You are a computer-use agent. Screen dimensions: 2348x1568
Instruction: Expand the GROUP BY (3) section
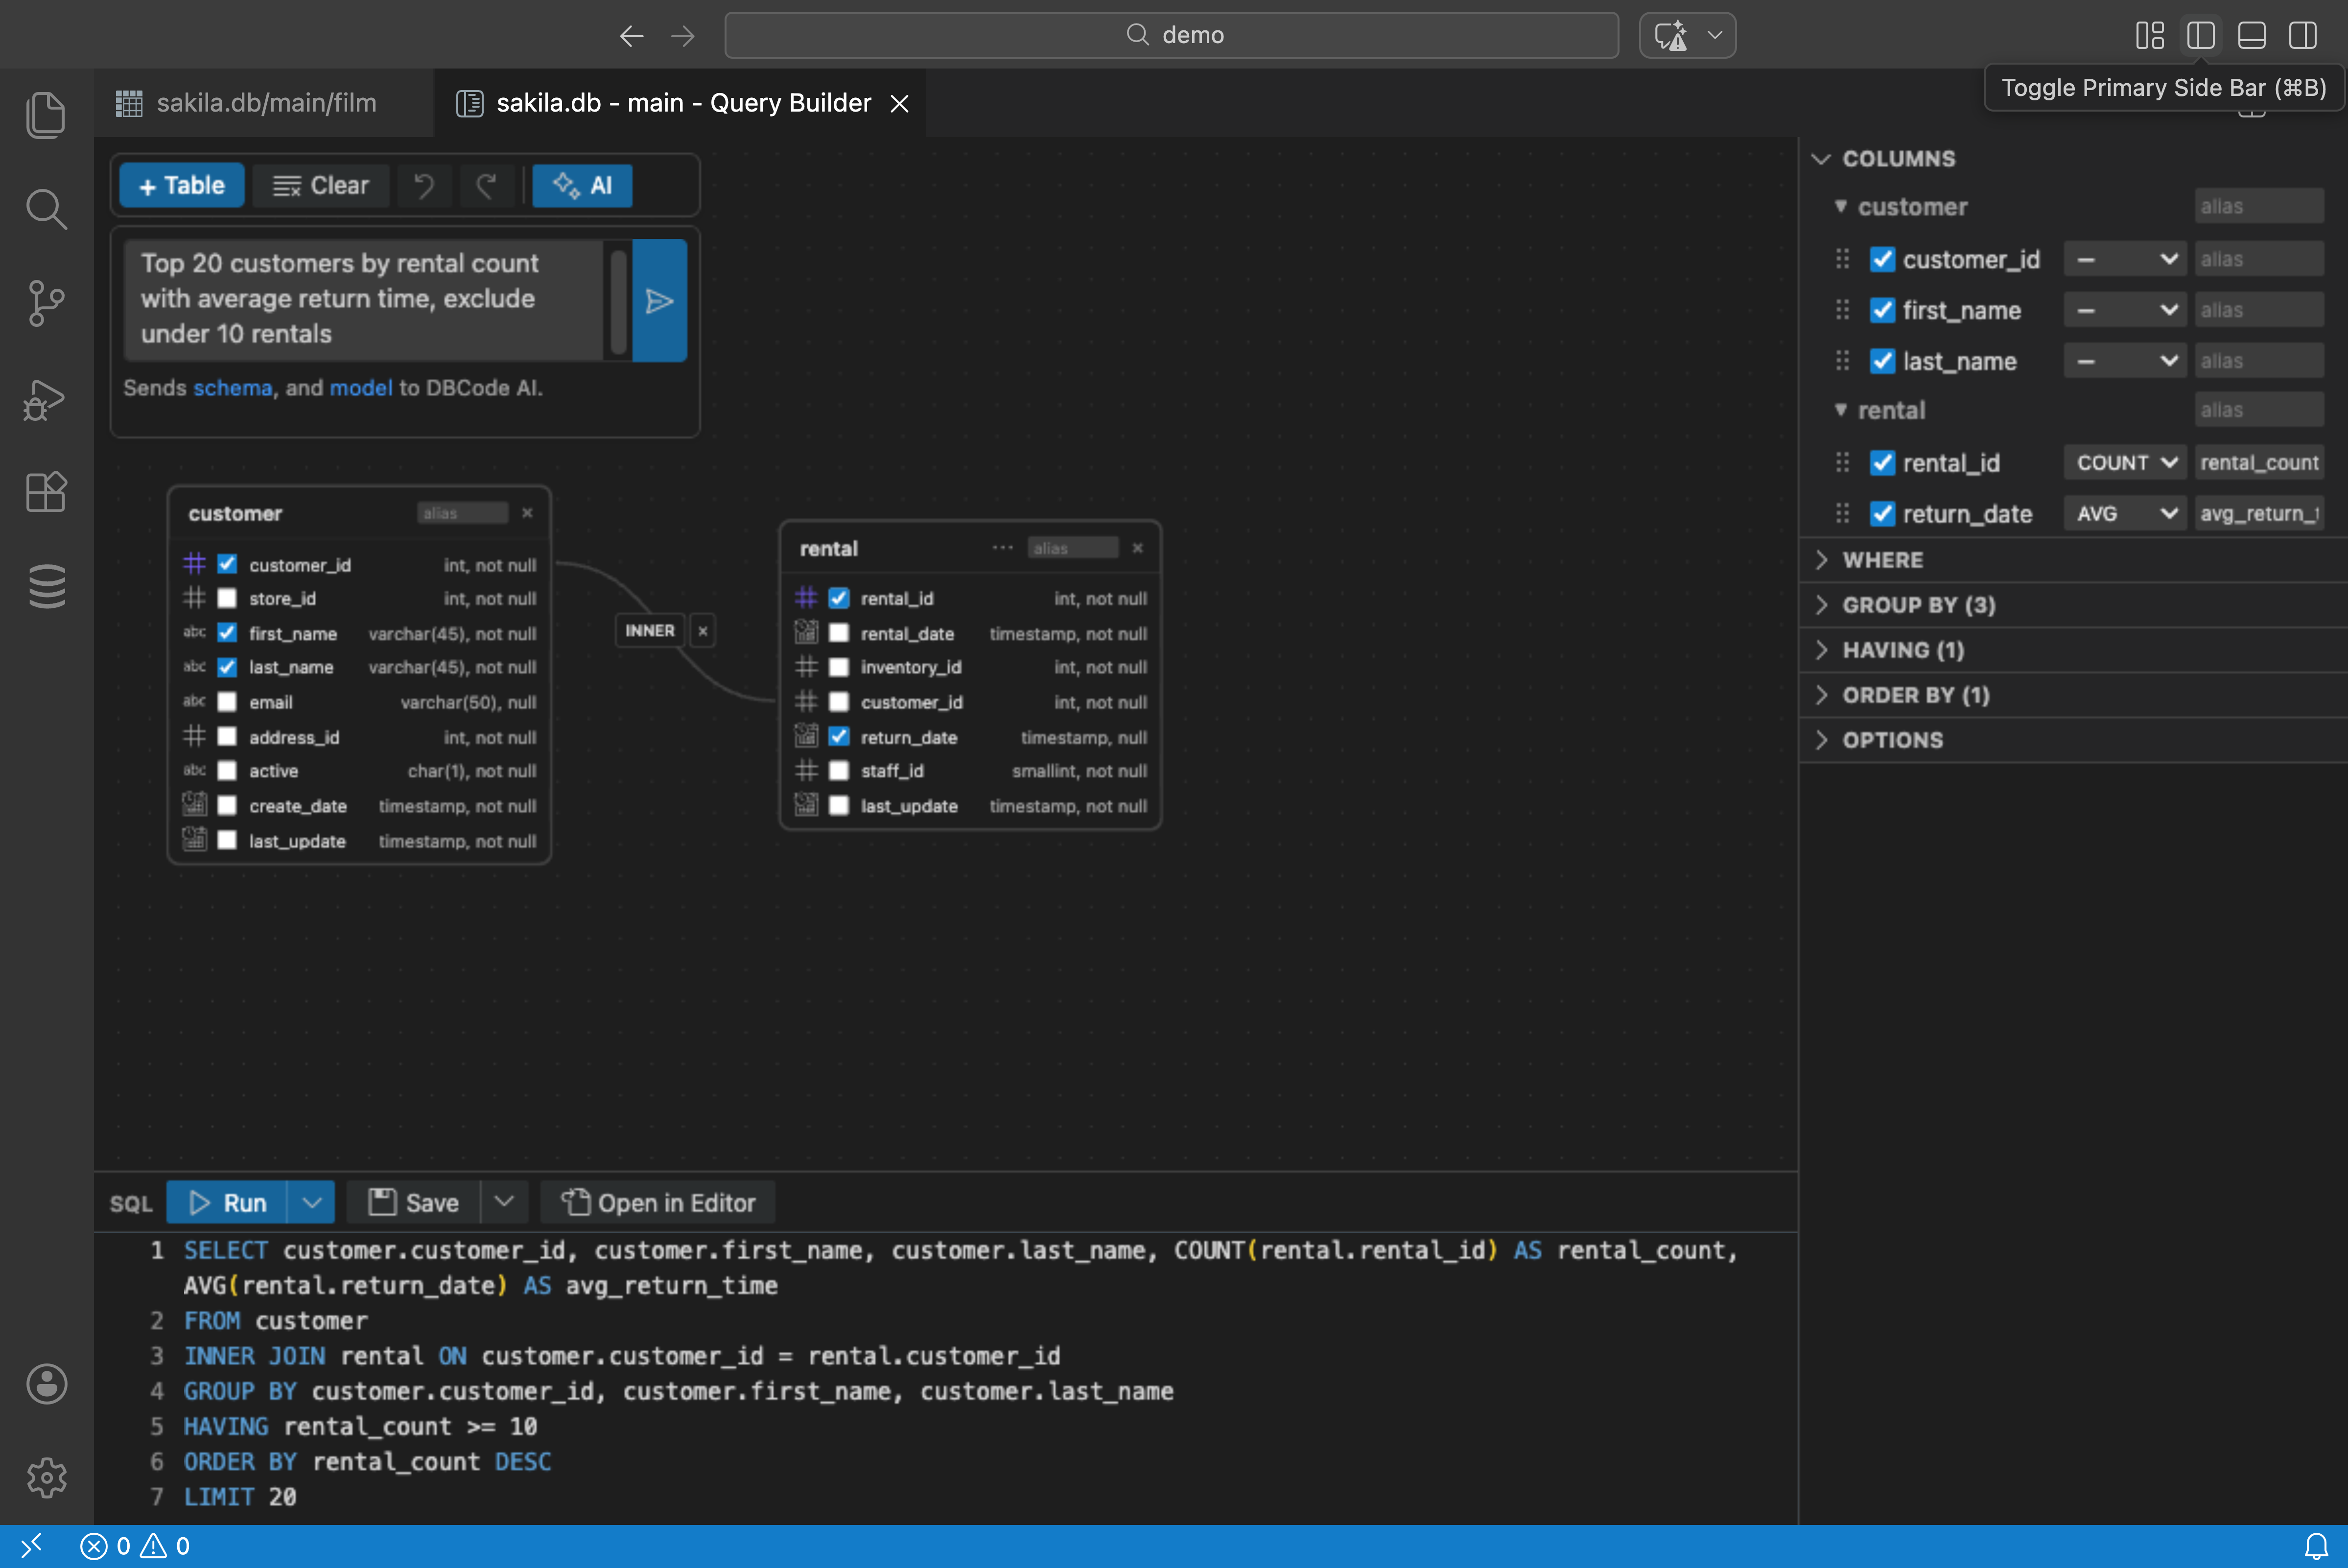(1917, 604)
